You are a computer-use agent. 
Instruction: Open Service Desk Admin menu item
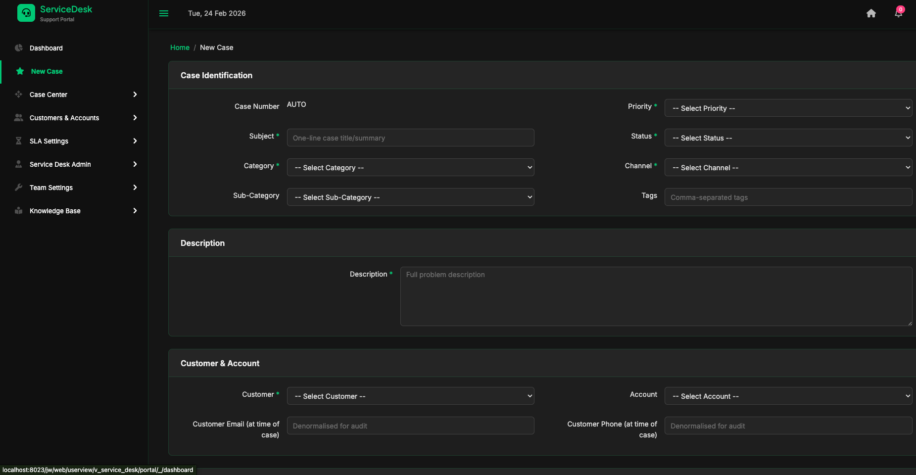point(60,164)
